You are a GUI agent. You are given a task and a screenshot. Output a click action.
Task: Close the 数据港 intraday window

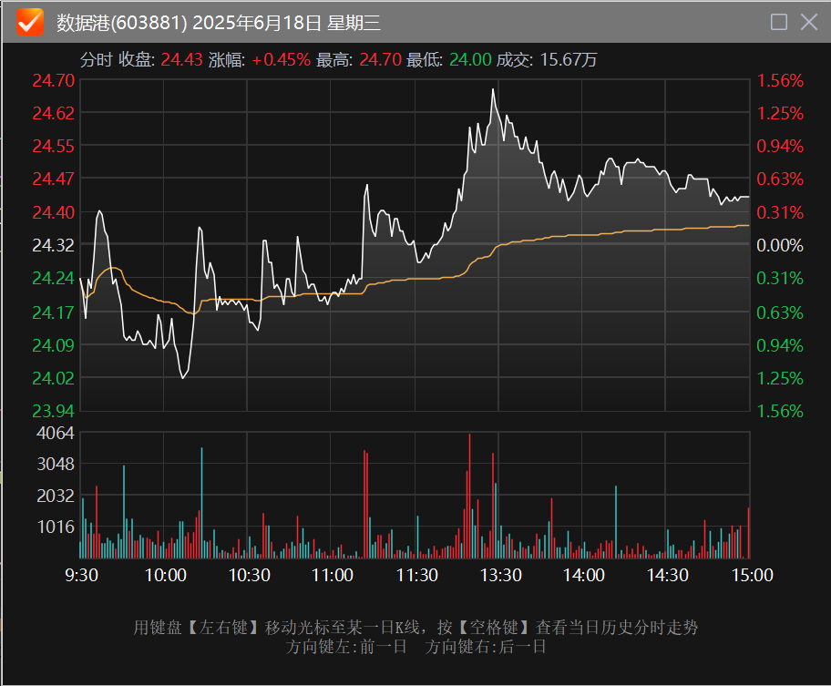pyautogui.click(x=809, y=22)
